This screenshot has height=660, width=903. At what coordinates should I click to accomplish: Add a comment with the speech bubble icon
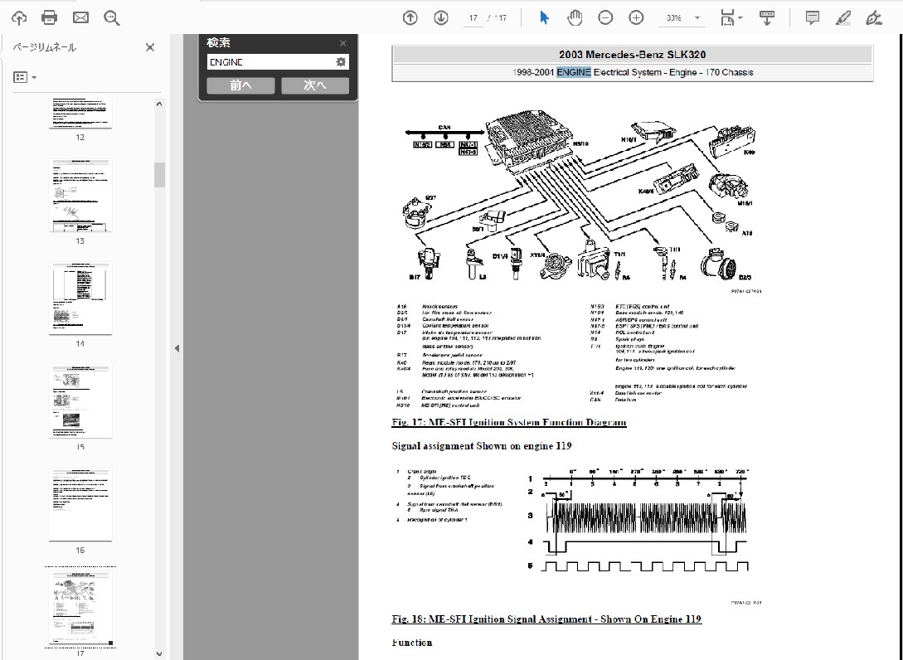(813, 18)
